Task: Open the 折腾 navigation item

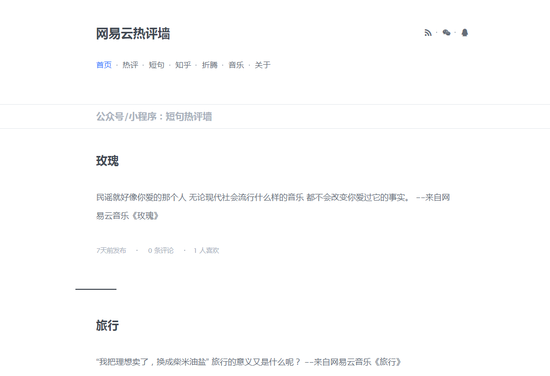Action: [210, 65]
